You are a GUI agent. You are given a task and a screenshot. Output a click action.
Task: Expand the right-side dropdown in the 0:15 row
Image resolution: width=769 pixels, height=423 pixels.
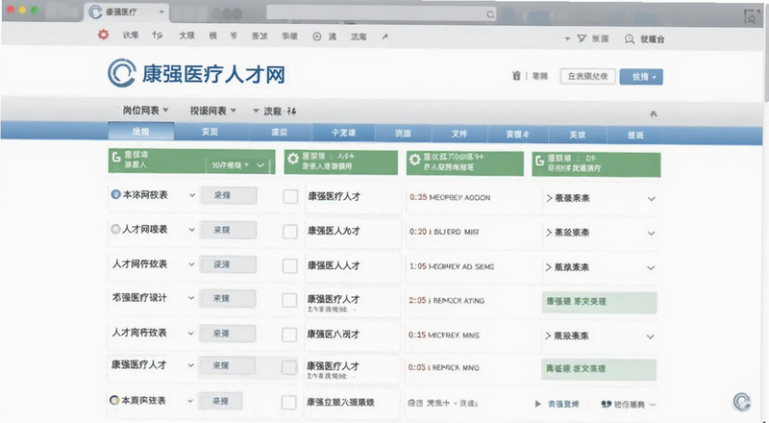tap(651, 336)
